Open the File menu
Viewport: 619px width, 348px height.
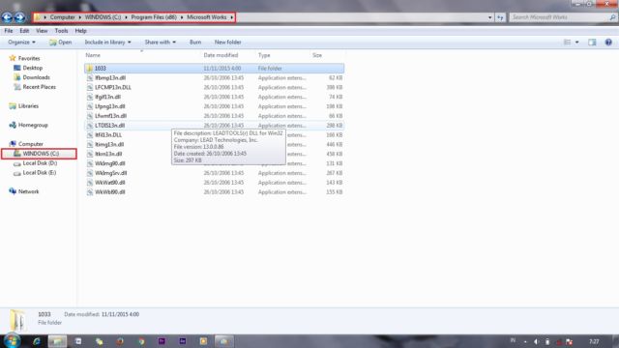[x=9, y=31]
